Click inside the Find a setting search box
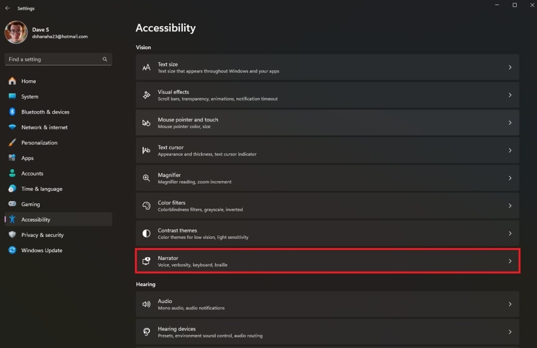The height and width of the screenshot is (348, 537). pos(53,59)
